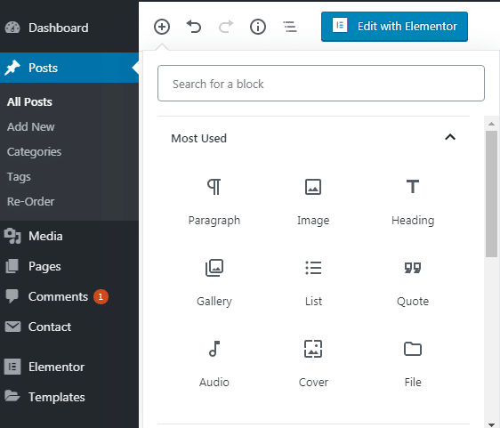Collapse the Most Used section chevron
This screenshot has height=428, width=500.
pos(450,137)
